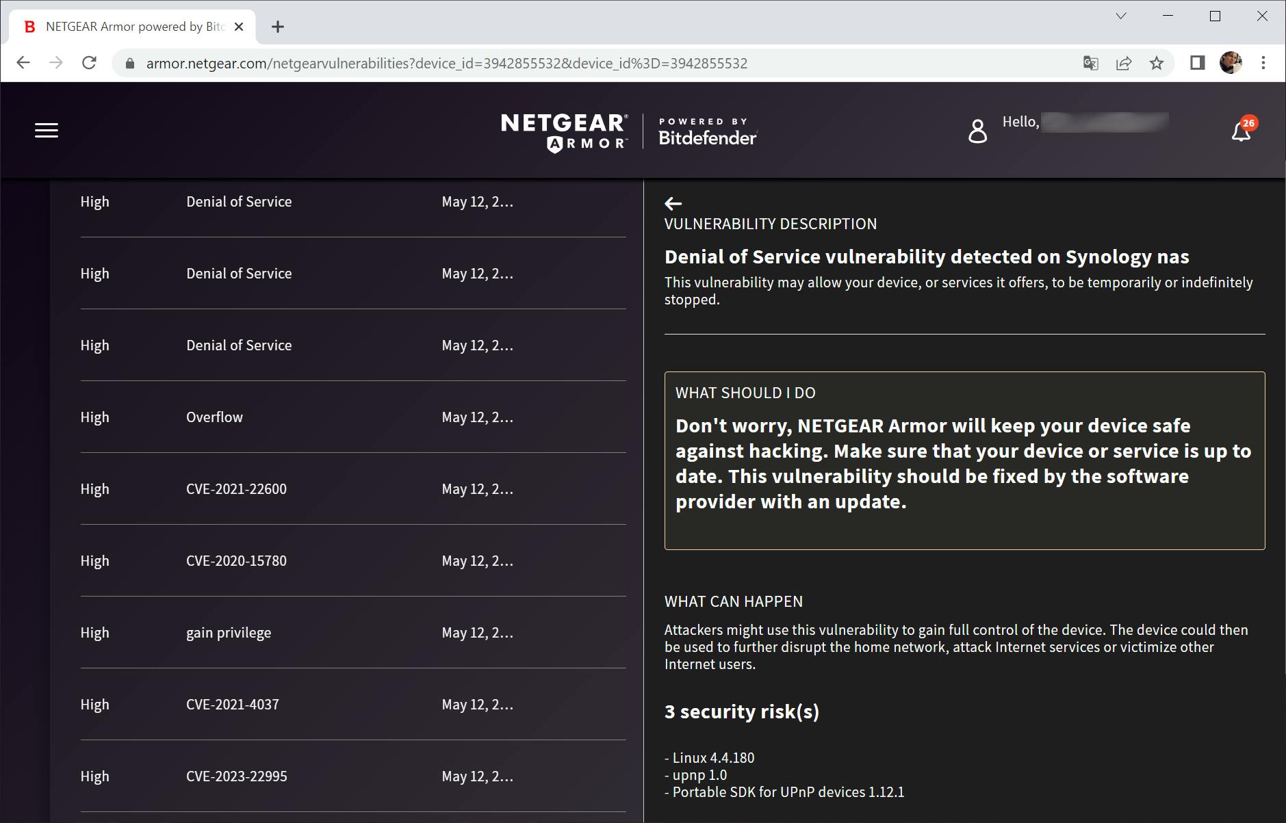Open the hamburger navigation menu
Viewport: 1286px width, 823px height.
tap(47, 131)
